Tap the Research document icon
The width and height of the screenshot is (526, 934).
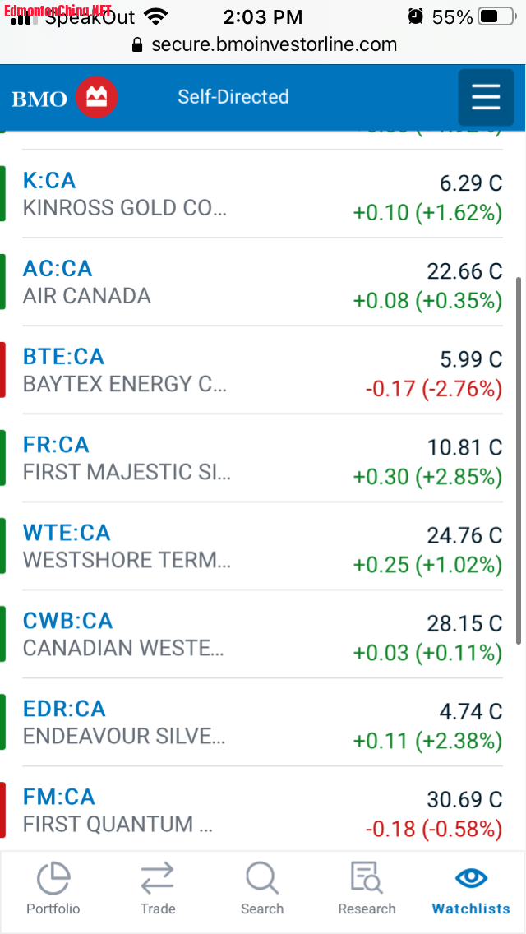click(x=367, y=879)
